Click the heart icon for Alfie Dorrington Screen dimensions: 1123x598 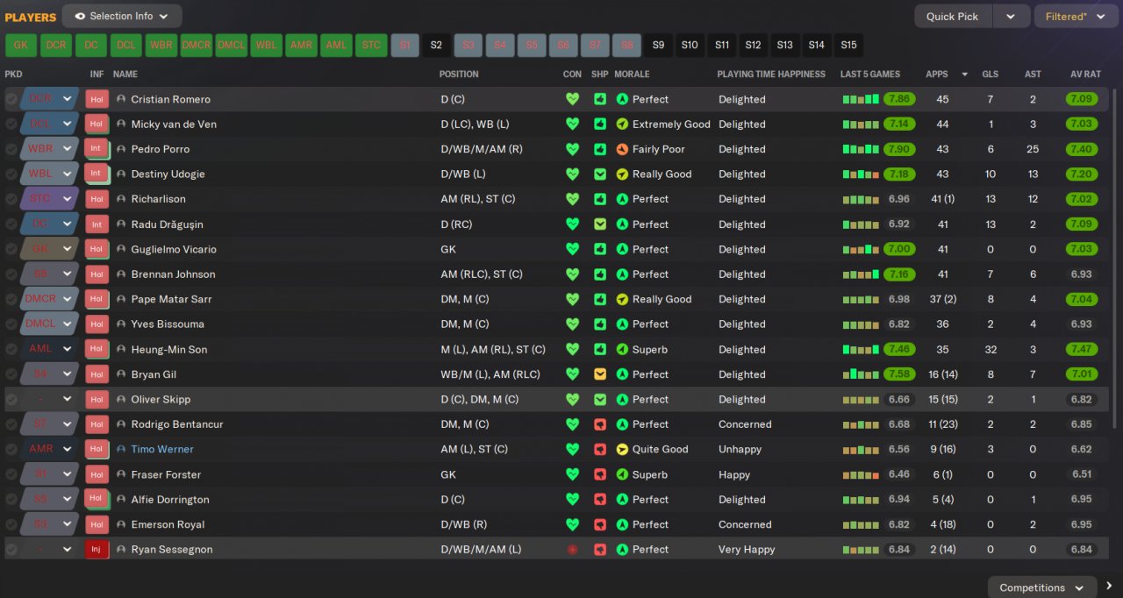[x=572, y=500]
